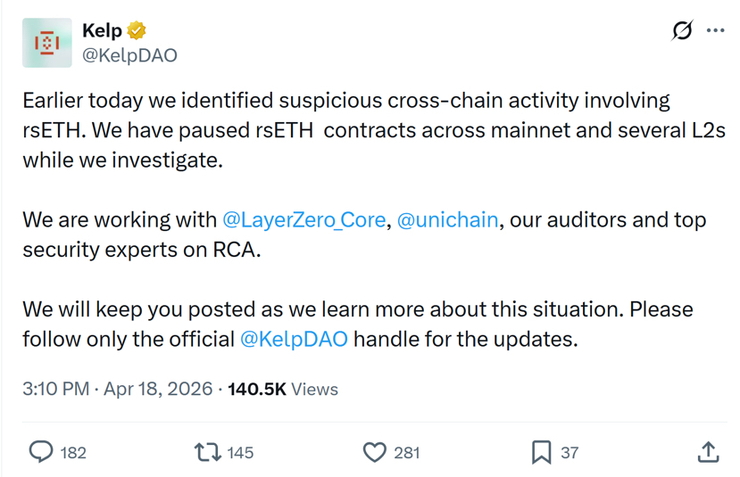Like the post with the heart icon
740x477 pixels.
(375, 452)
